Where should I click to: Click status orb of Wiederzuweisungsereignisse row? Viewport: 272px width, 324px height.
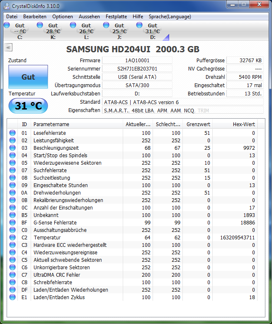pos(12,252)
